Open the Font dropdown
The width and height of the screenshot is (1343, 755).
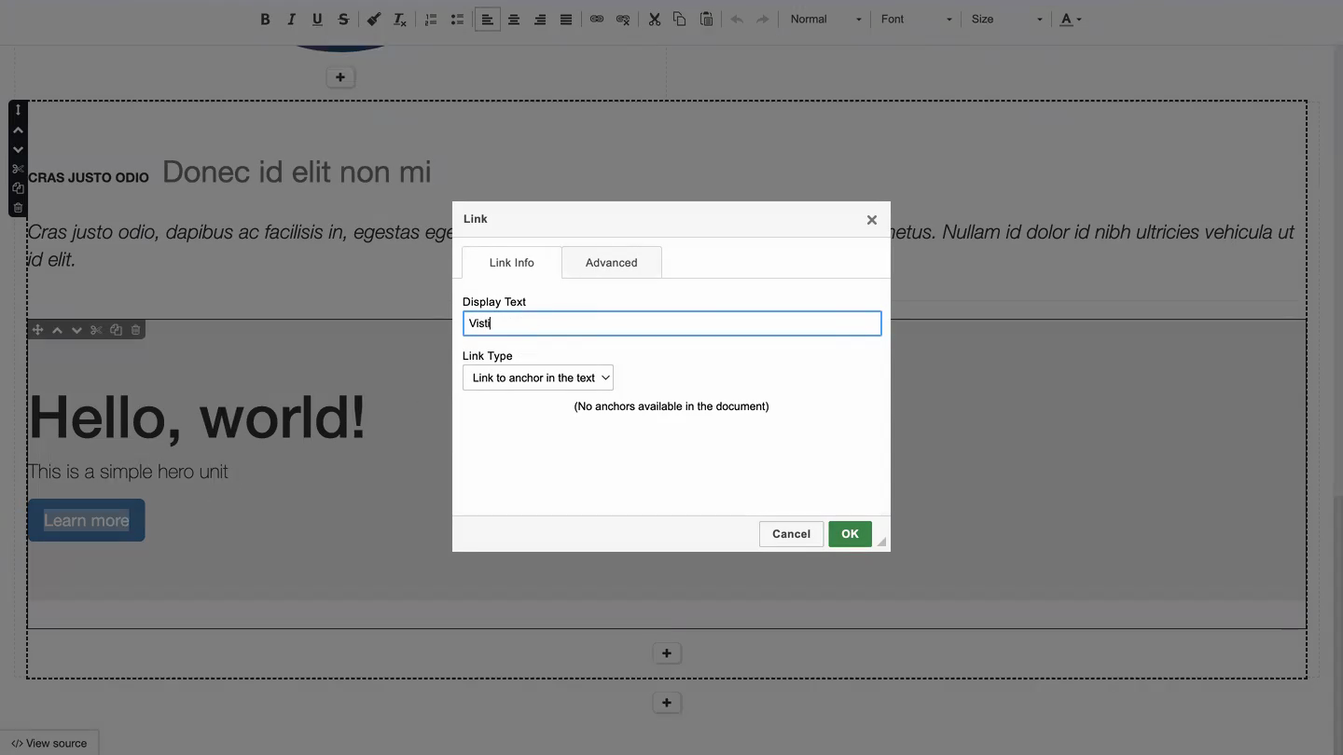[x=916, y=20]
